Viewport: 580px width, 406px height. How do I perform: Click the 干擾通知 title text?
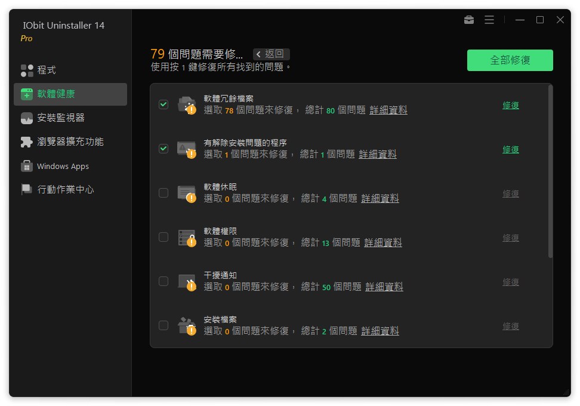coord(220,275)
